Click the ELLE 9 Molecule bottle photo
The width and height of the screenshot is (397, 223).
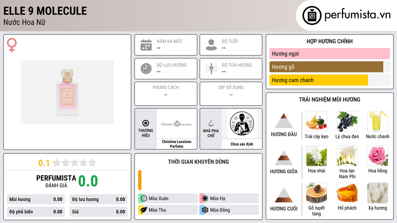pyautogui.click(x=67, y=92)
